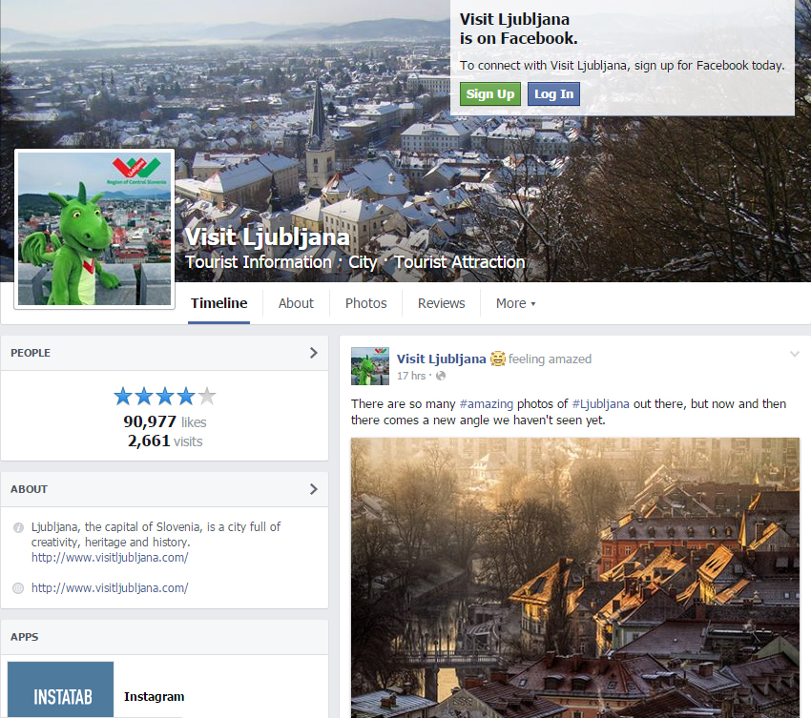View the 2,661 visits count
This screenshot has height=718, width=811.
pos(165,441)
